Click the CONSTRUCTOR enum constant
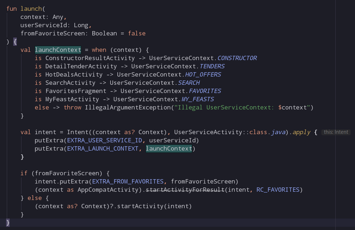355x230 pixels. [237, 58]
